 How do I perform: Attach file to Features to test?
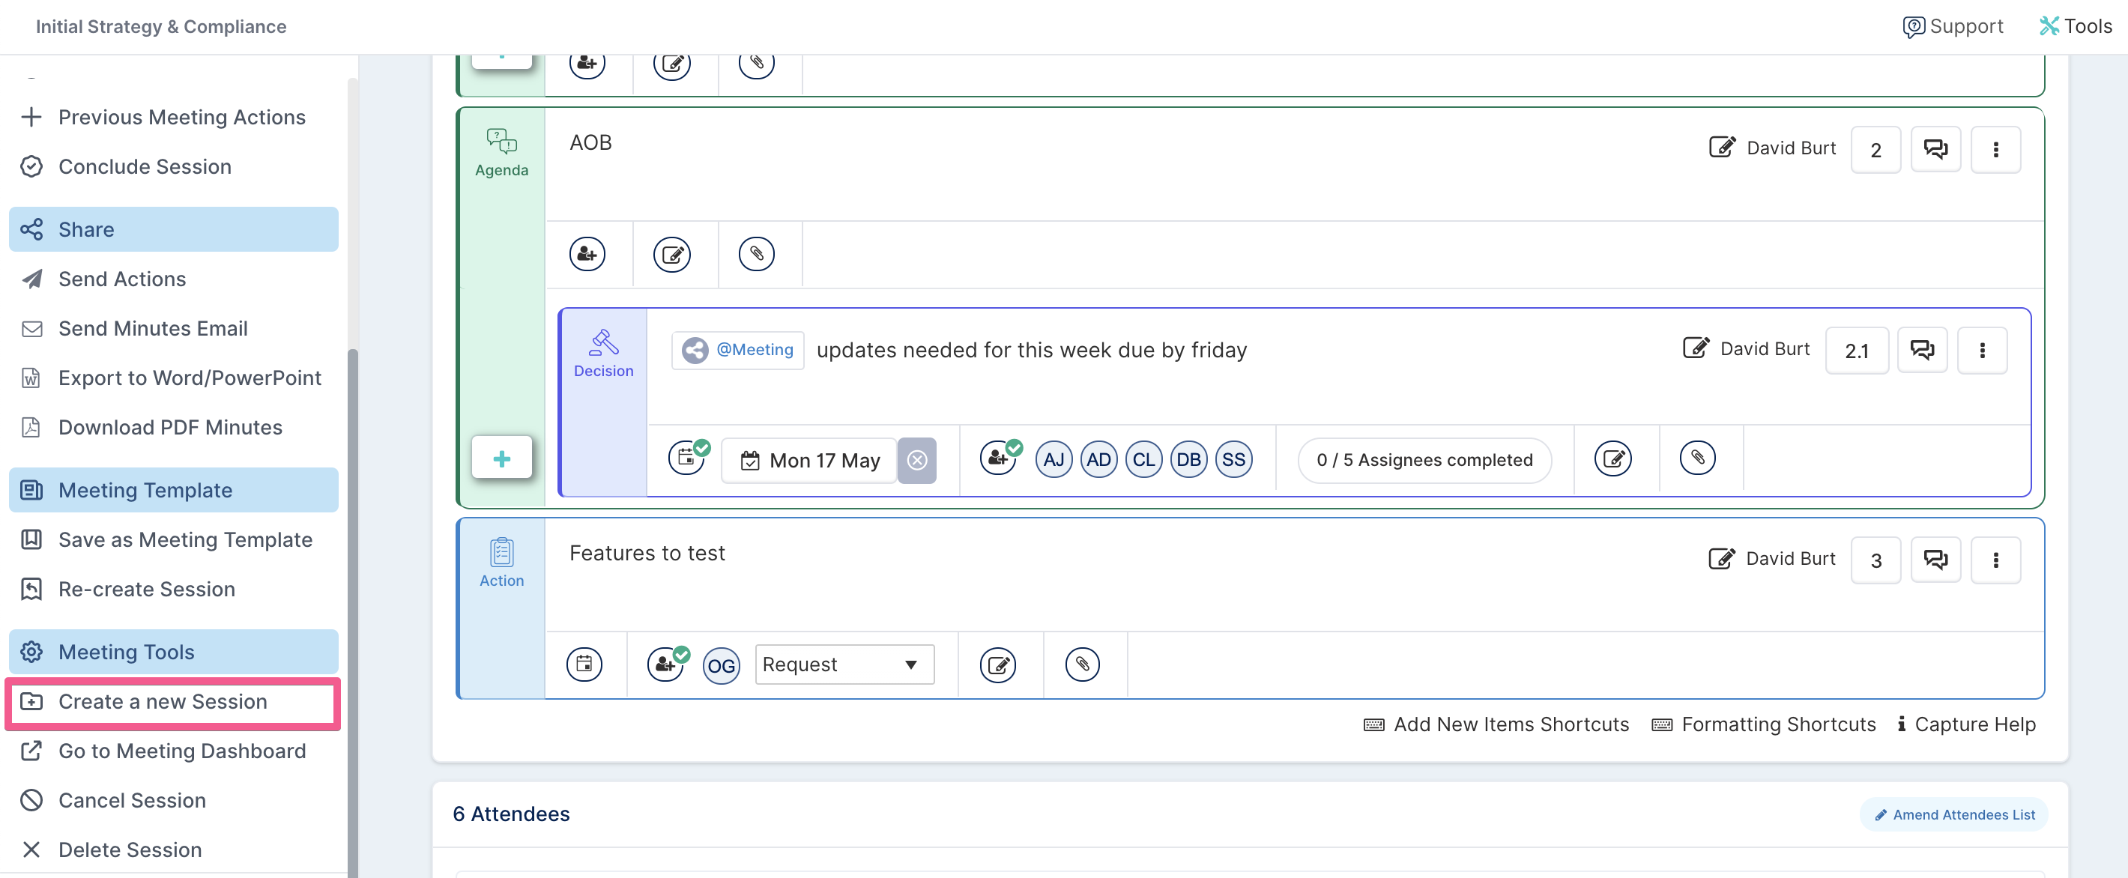1082,665
